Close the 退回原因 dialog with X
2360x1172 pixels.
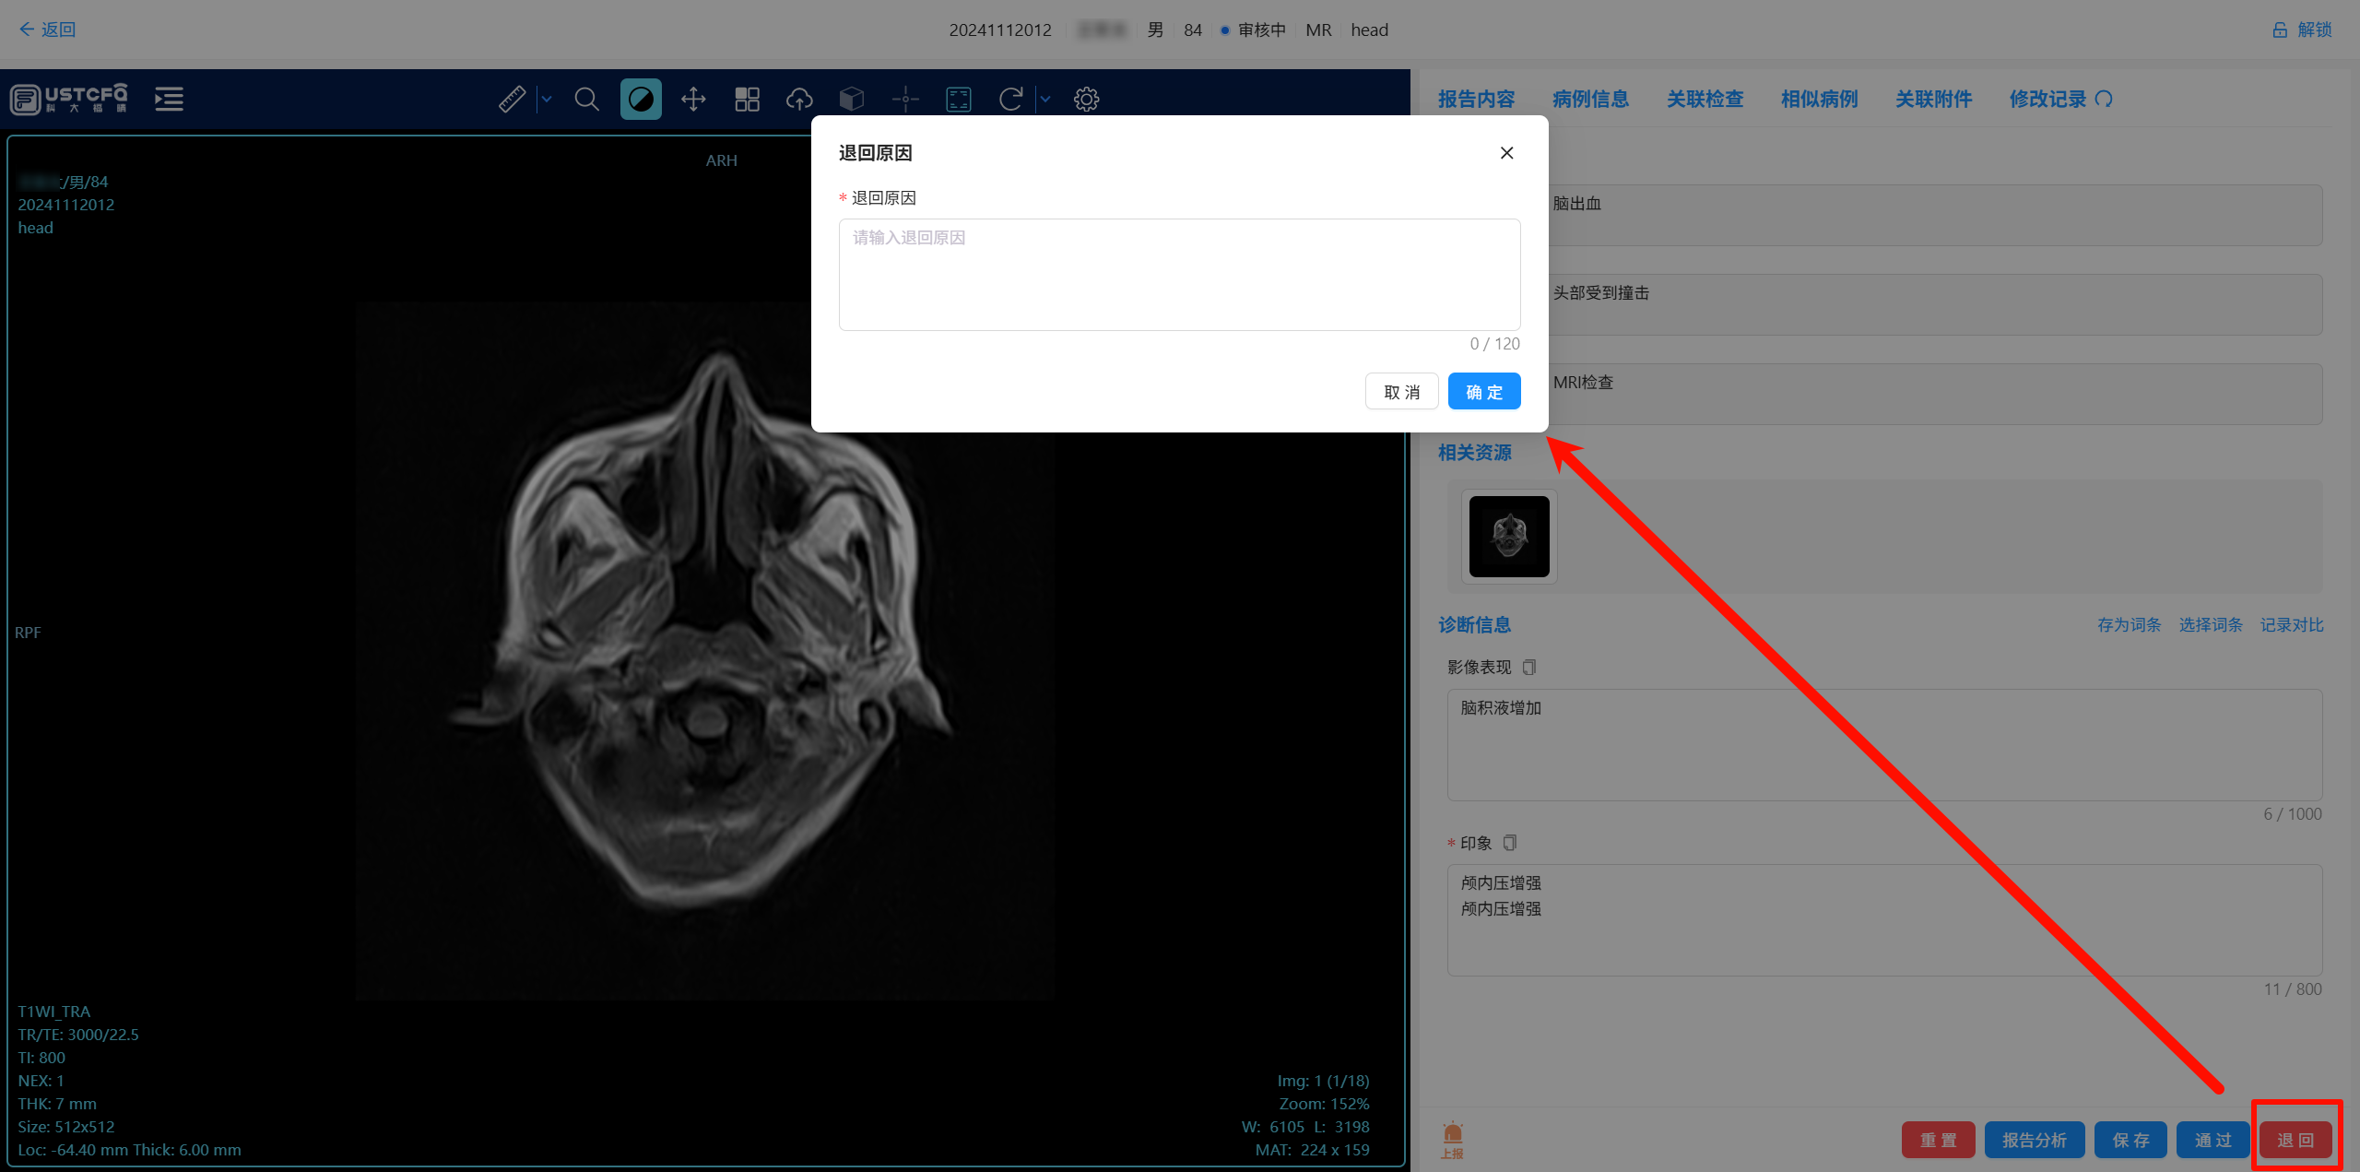pyautogui.click(x=1506, y=153)
